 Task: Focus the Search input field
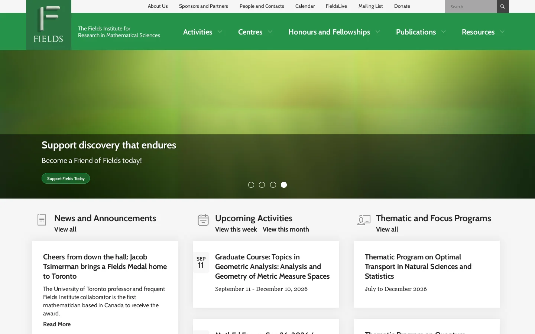pos(471,6)
